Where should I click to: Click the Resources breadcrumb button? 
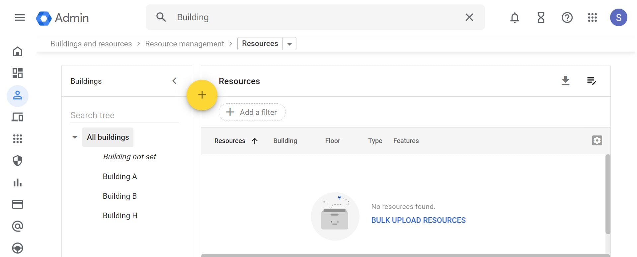tap(260, 44)
